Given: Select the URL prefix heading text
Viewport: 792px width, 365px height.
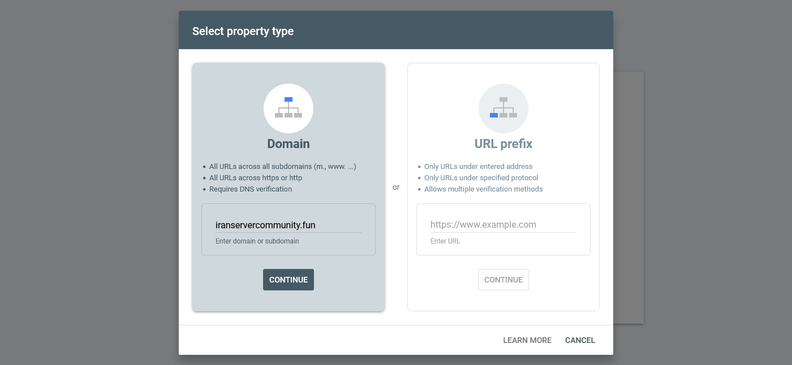Looking at the screenshot, I should (x=503, y=144).
